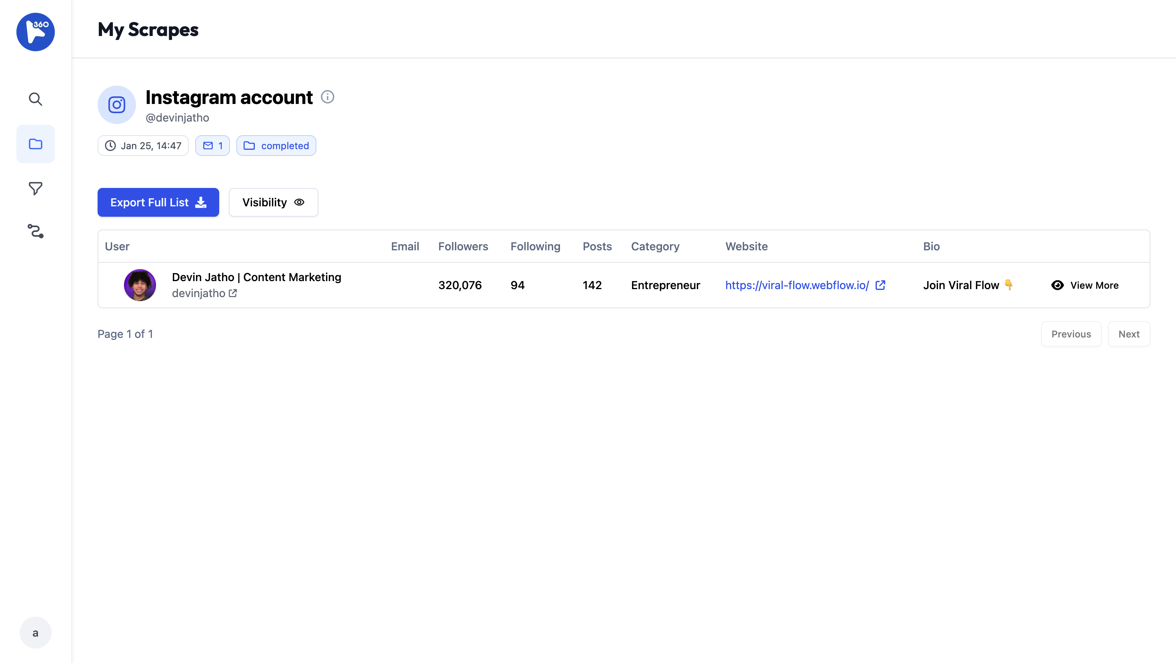Select the folder (My Scrapes) sidebar icon
Viewport: 1176px width, 663px height.
[x=36, y=144]
